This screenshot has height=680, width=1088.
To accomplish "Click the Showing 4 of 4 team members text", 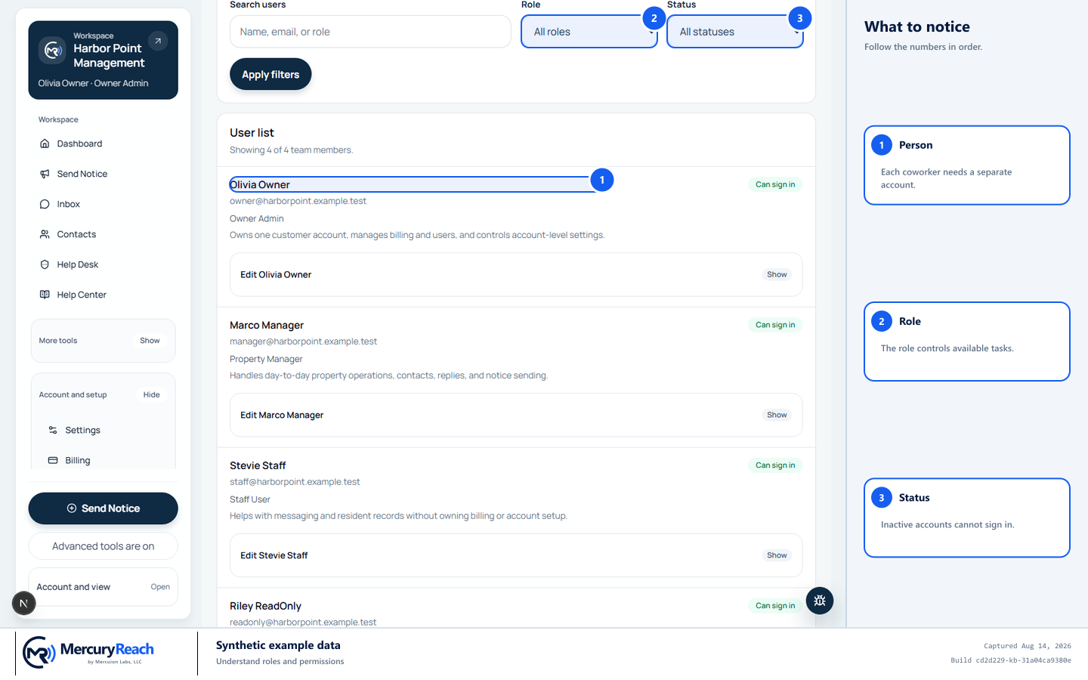I will click(291, 150).
